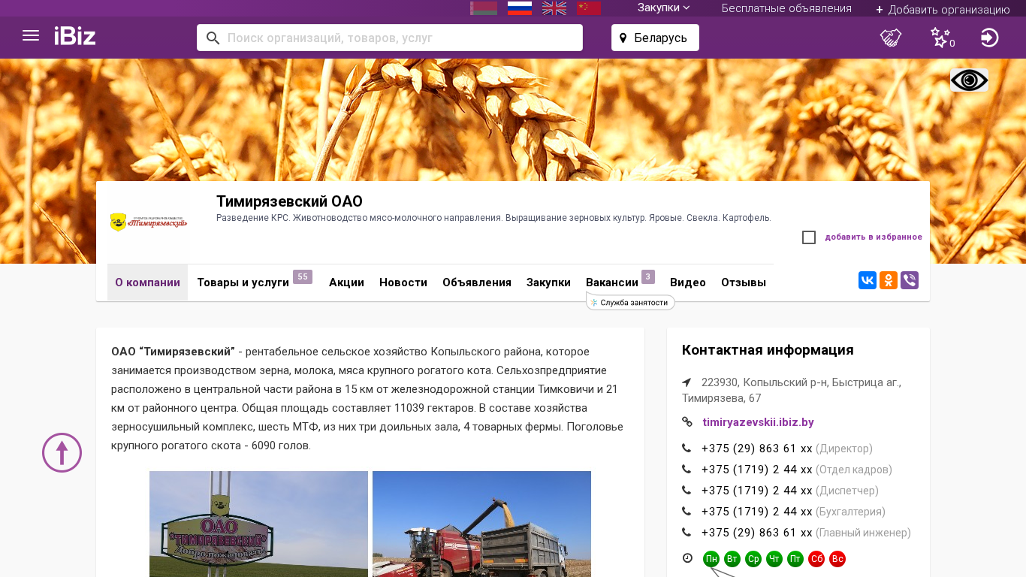Select Monday (Пн) schedule circle
The width and height of the screenshot is (1026, 577).
(x=711, y=559)
